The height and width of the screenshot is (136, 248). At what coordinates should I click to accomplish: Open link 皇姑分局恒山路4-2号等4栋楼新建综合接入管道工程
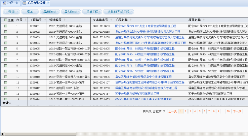(148, 32)
